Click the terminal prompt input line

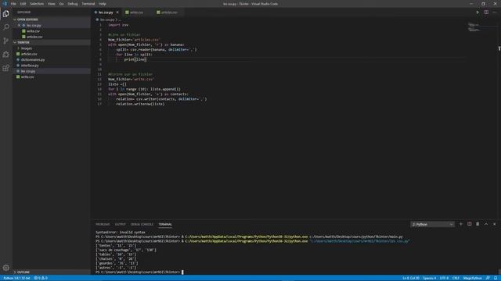click(139, 272)
